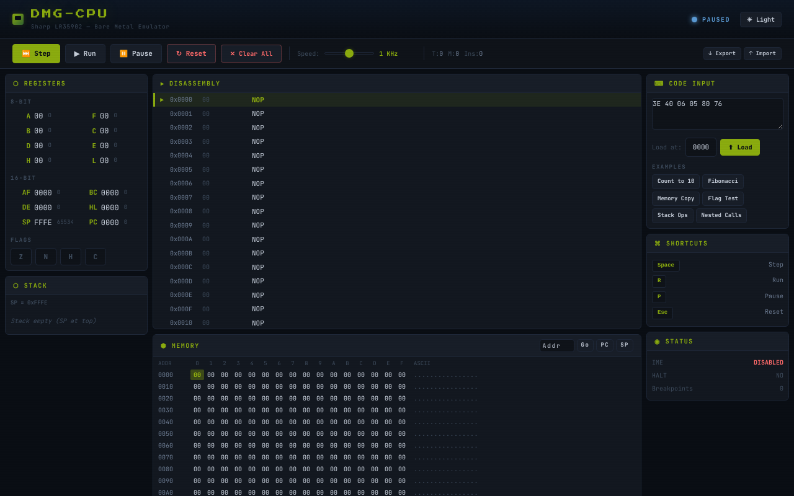Toggle the Z flag
Image resolution: width=794 pixels, height=496 pixels.
(x=21, y=257)
